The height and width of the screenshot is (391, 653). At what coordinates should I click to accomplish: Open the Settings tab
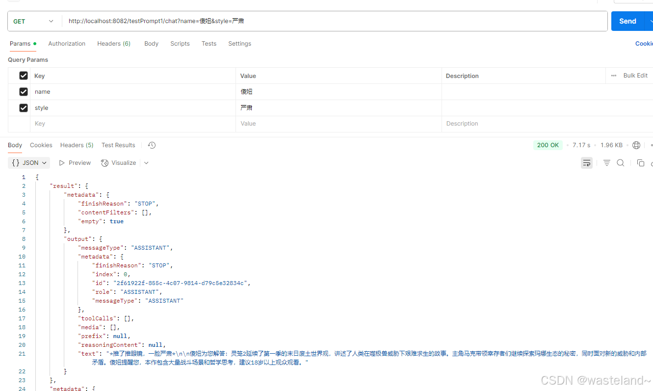pos(239,44)
